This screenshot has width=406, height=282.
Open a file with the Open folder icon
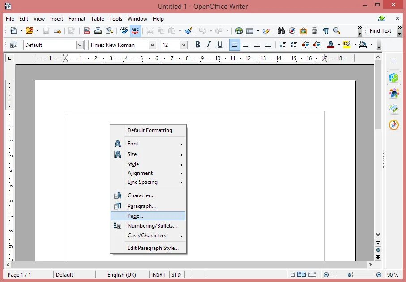(30, 31)
